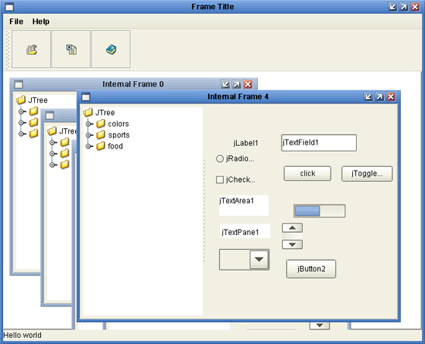Close the main Frame Title window
Image resolution: width=425 pixels, height=344 pixels.
pyautogui.click(x=415, y=7)
